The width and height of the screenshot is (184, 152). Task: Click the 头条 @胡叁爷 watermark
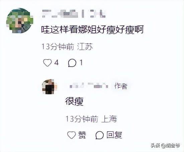coord(166,146)
